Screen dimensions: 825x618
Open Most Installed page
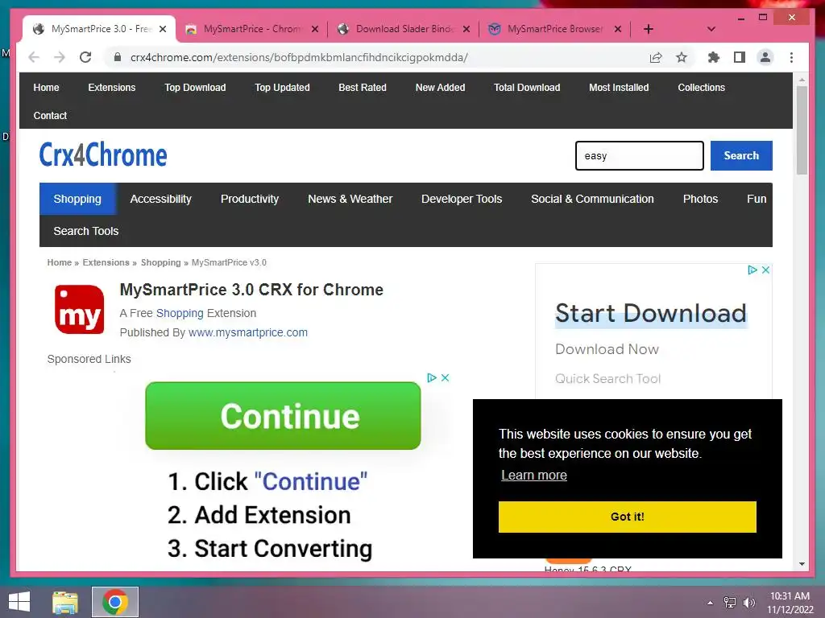coord(619,87)
